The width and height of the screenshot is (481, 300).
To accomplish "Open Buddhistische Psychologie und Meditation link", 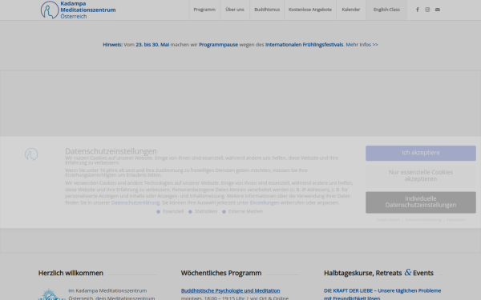I will [230, 290].
